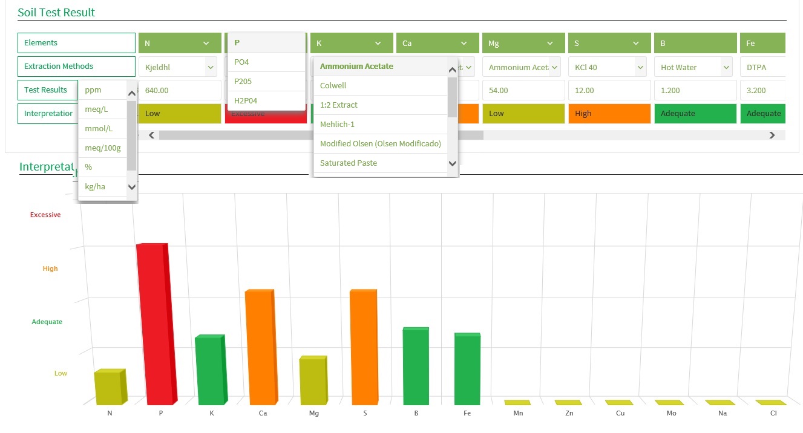Select the meq/100g unit option
The height and width of the screenshot is (433, 803).
[103, 148]
